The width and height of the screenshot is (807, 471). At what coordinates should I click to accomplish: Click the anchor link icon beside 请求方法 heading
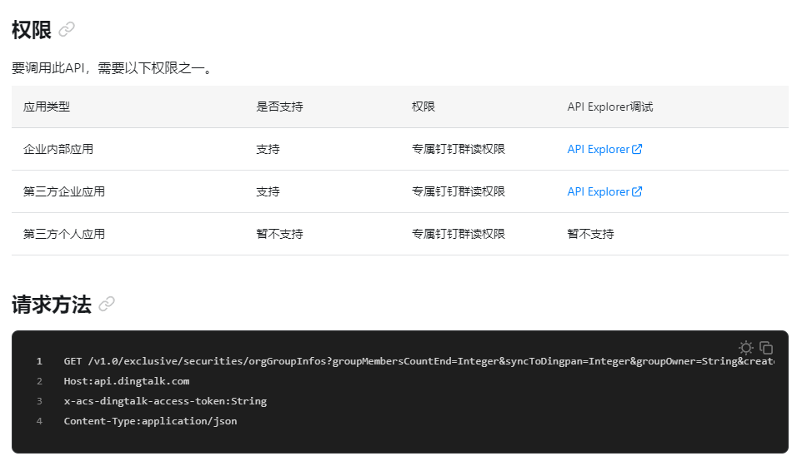pos(107,305)
